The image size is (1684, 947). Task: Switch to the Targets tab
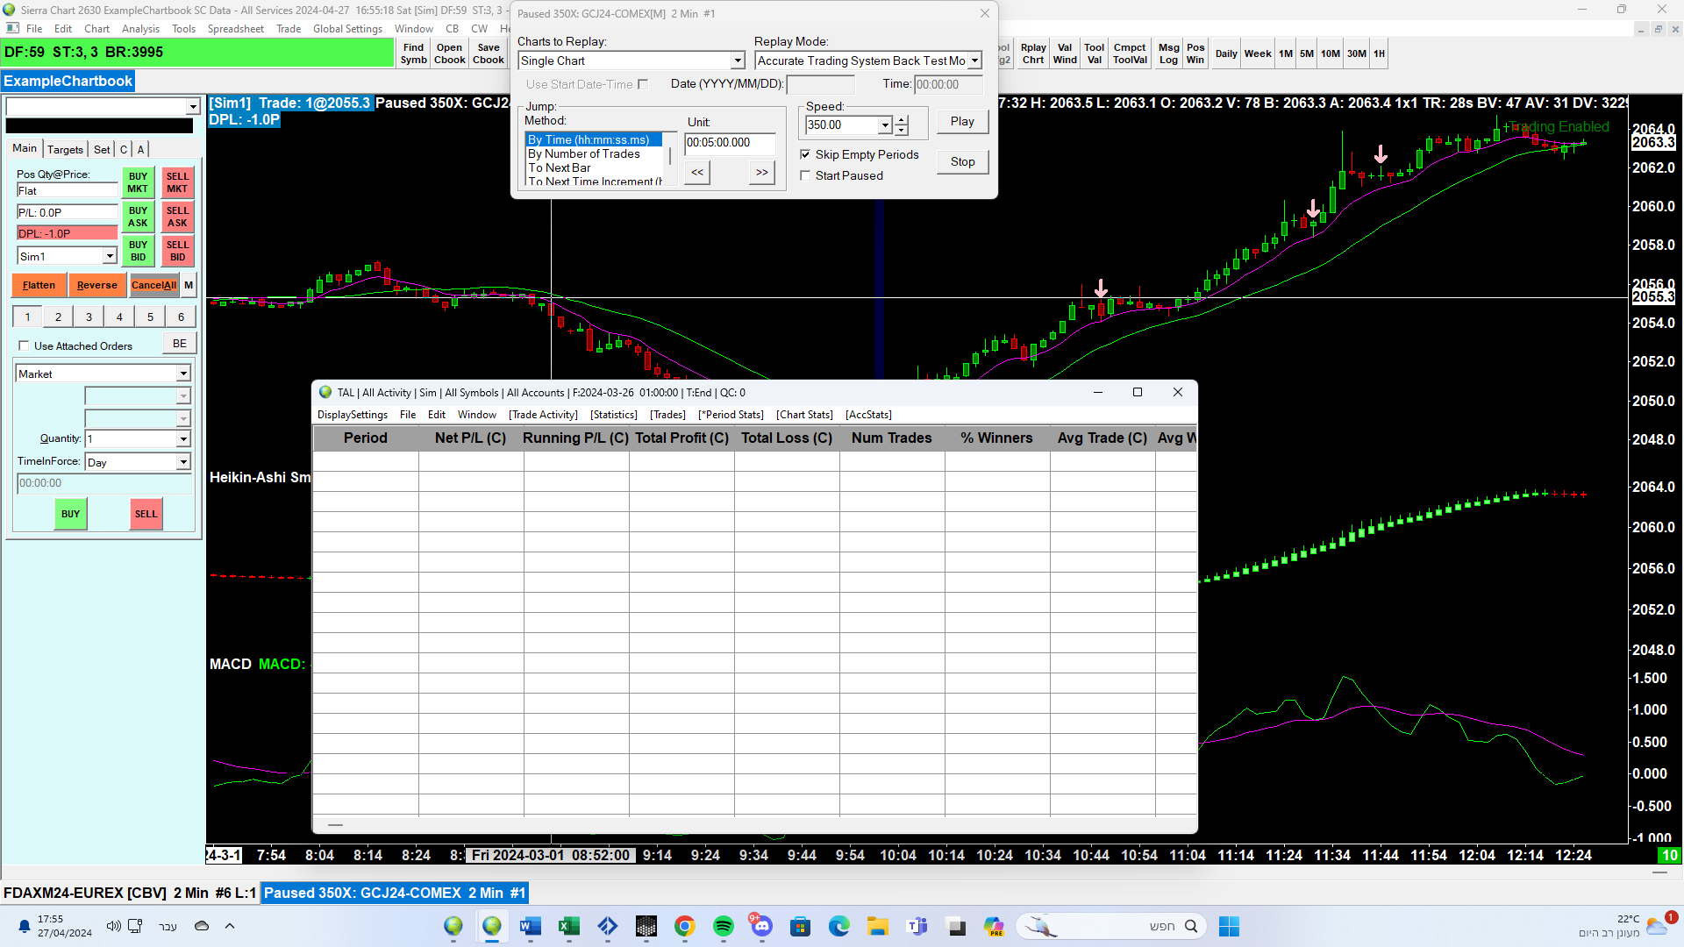[65, 149]
